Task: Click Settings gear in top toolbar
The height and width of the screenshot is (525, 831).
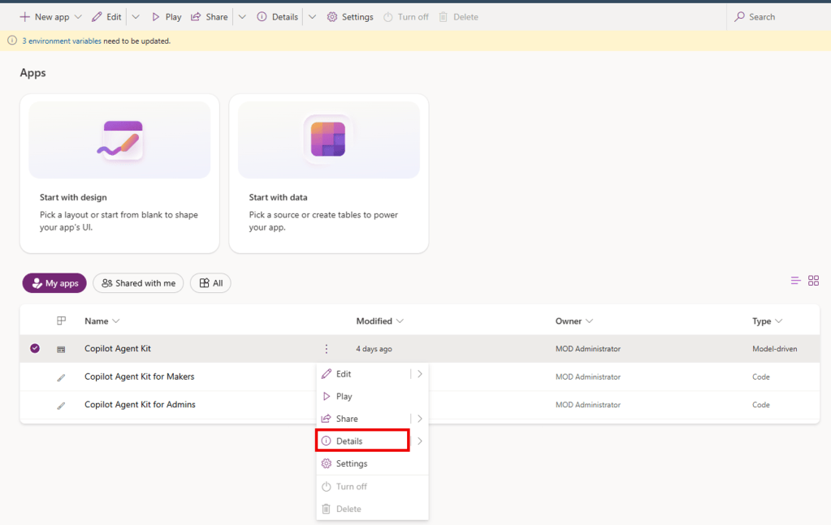Action: click(x=331, y=17)
